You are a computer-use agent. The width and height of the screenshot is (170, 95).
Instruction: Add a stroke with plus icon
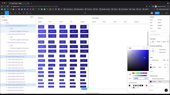(x=168, y=72)
